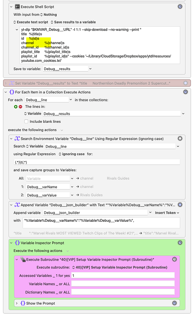Change the With input from Nothing popup
Image resolution: width=194 pixels, height=314 pixels.
(48, 15)
